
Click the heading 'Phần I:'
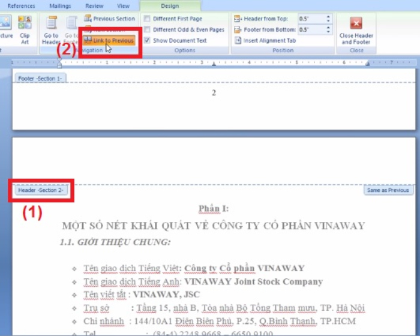[x=214, y=208]
